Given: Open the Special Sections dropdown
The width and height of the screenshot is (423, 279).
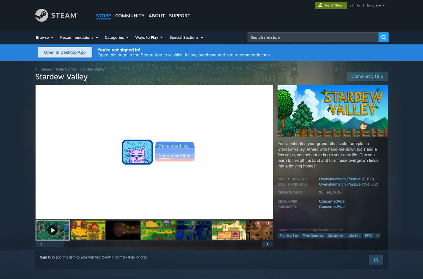Looking at the screenshot, I should [x=186, y=37].
